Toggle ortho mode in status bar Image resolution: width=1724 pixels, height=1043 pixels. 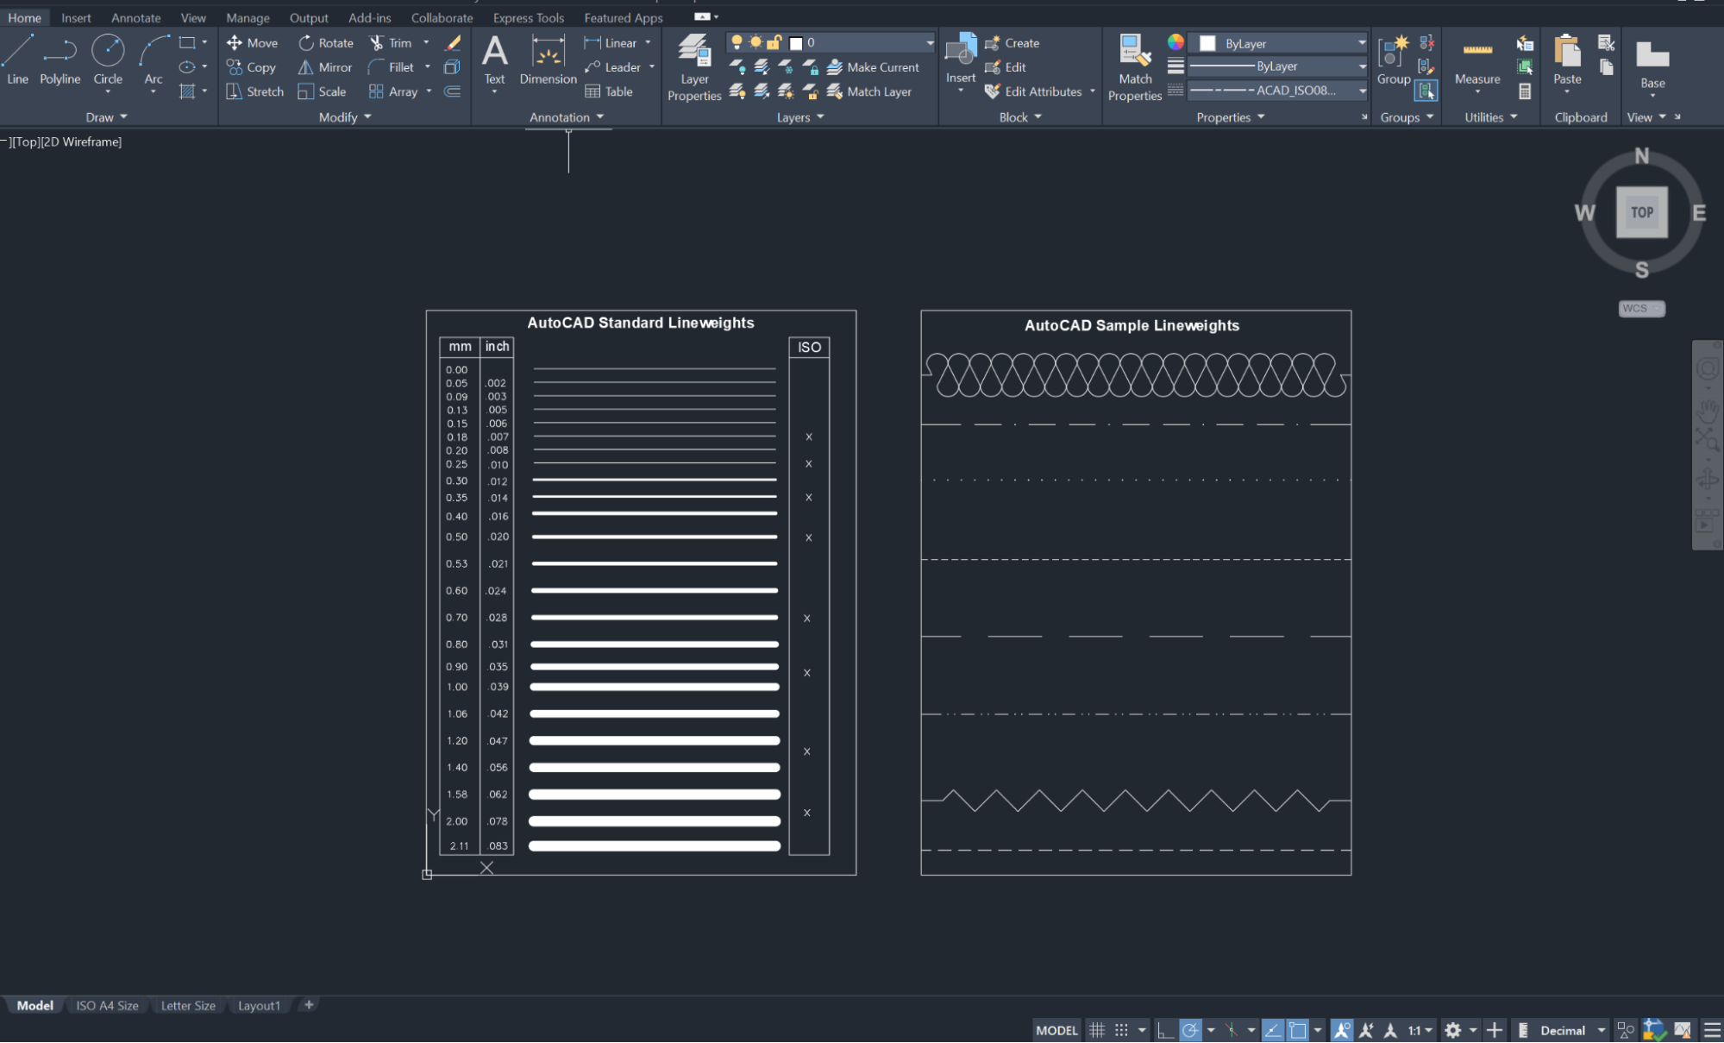pyautogui.click(x=1165, y=1030)
